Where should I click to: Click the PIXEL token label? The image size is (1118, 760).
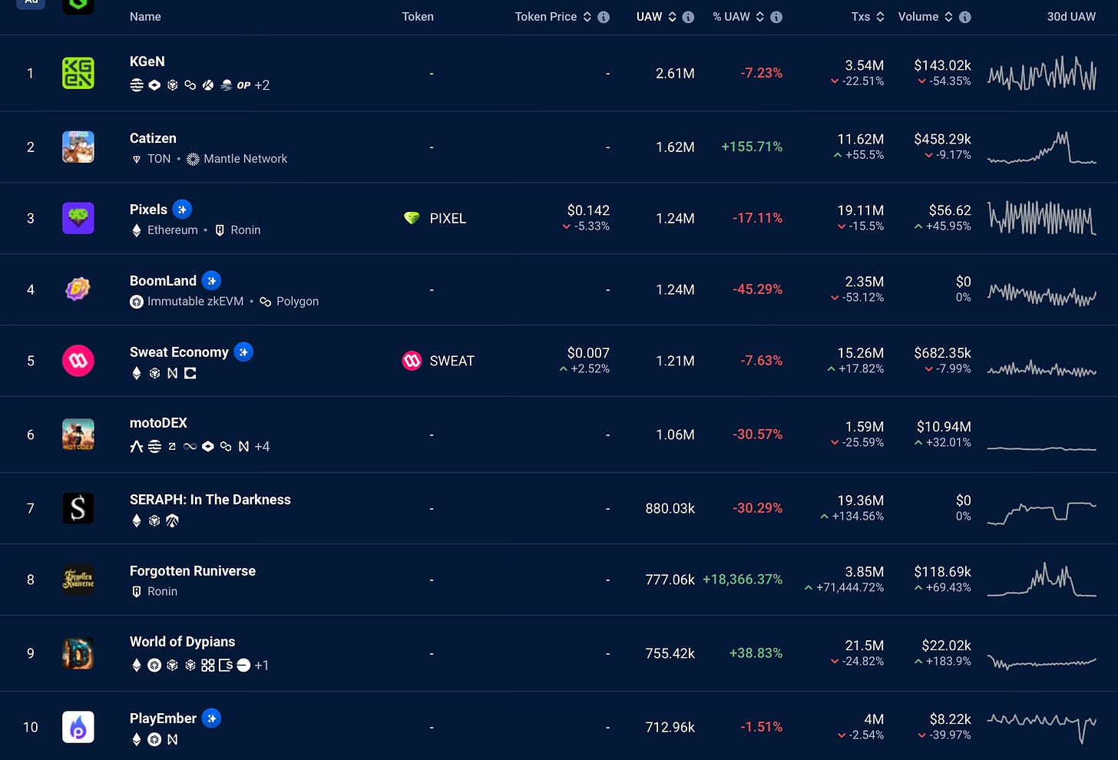click(447, 219)
